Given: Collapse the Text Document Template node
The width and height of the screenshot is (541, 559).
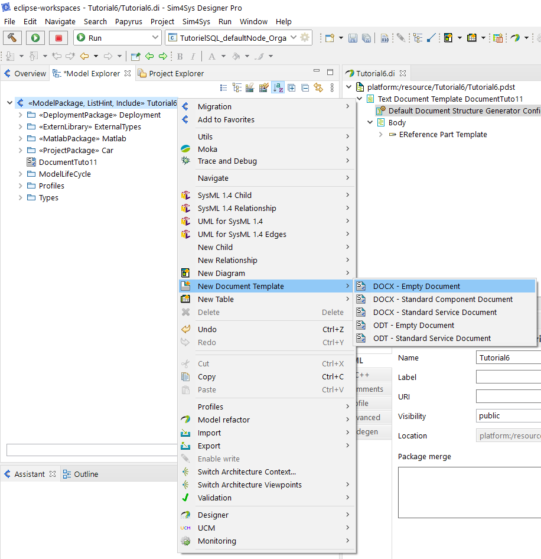Looking at the screenshot, I should 359,99.
